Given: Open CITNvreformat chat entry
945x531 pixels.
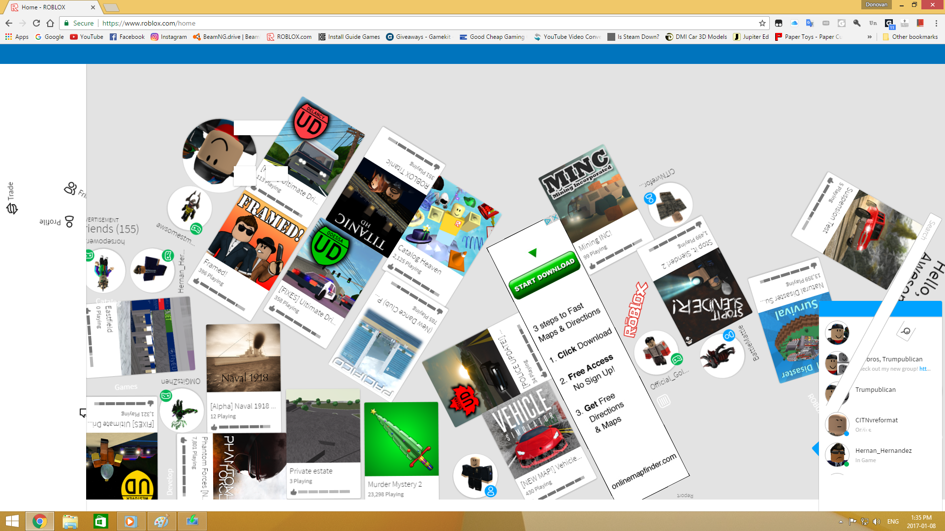Looking at the screenshot, I should tap(881, 424).
